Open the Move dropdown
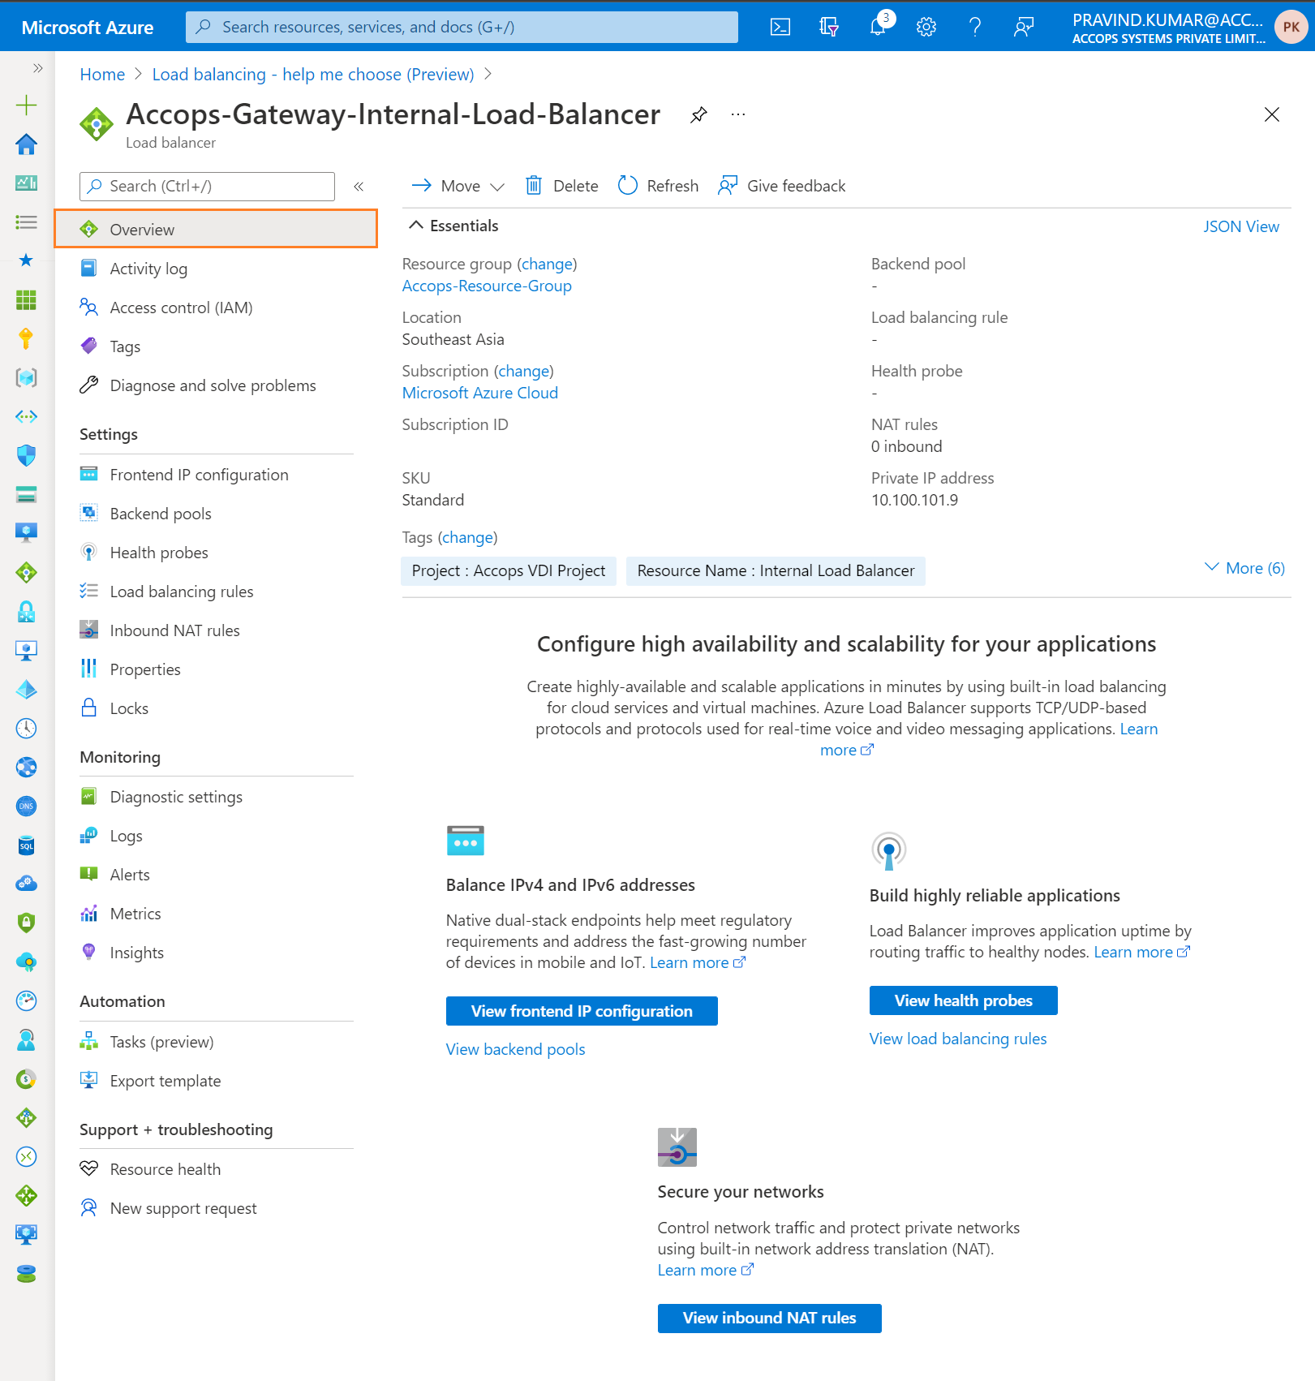 458,186
